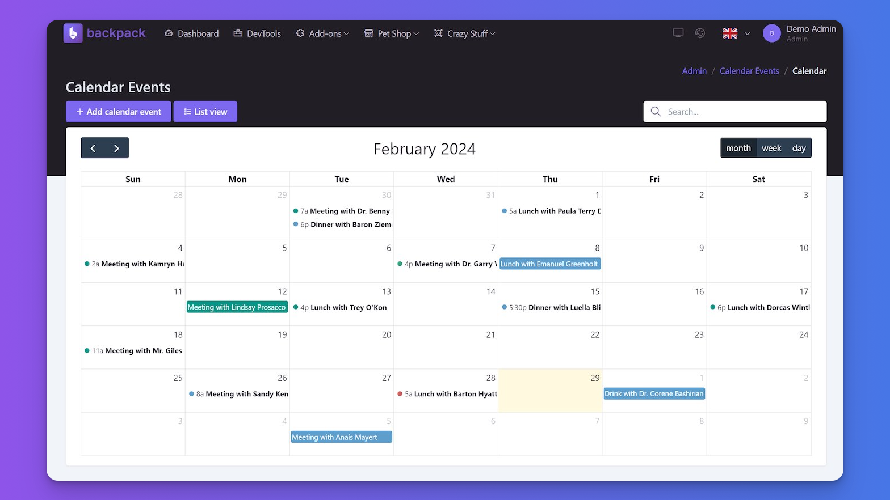
Task: Click the Add calendar event button
Action: click(x=119, y=112)
